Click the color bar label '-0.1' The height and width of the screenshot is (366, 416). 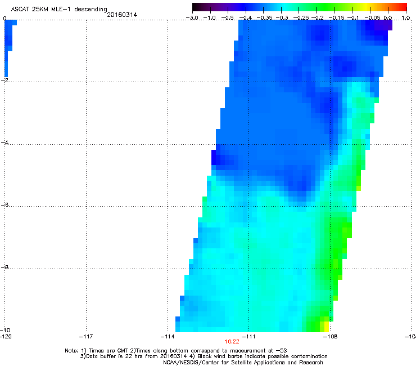[352, 18]
